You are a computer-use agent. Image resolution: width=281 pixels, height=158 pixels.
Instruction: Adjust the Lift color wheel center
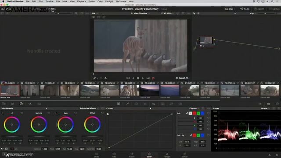tap(12, 125)
